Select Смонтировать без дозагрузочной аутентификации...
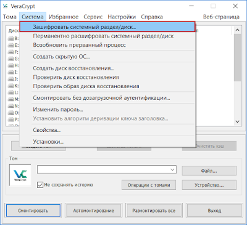 [107, 98]
